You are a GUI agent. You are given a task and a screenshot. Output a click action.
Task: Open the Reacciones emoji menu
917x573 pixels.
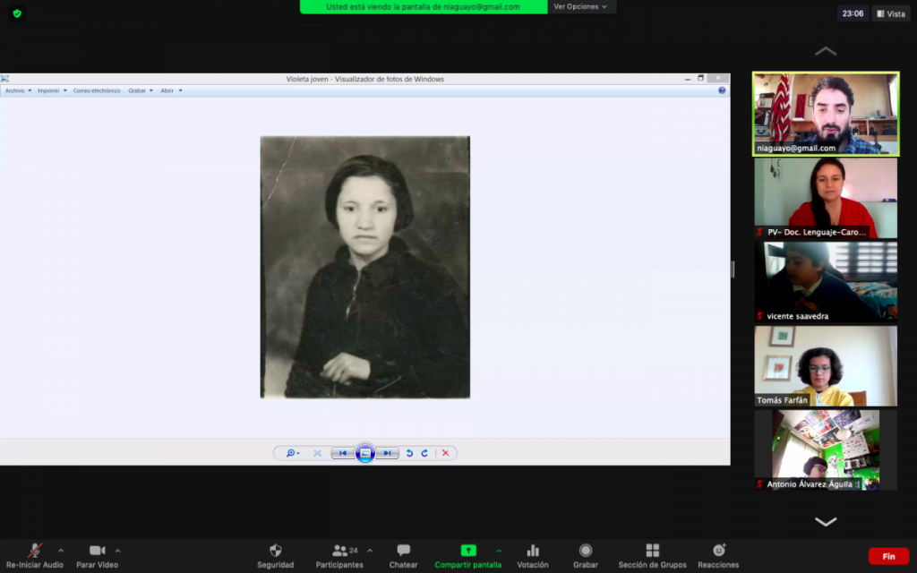point(718,551)
